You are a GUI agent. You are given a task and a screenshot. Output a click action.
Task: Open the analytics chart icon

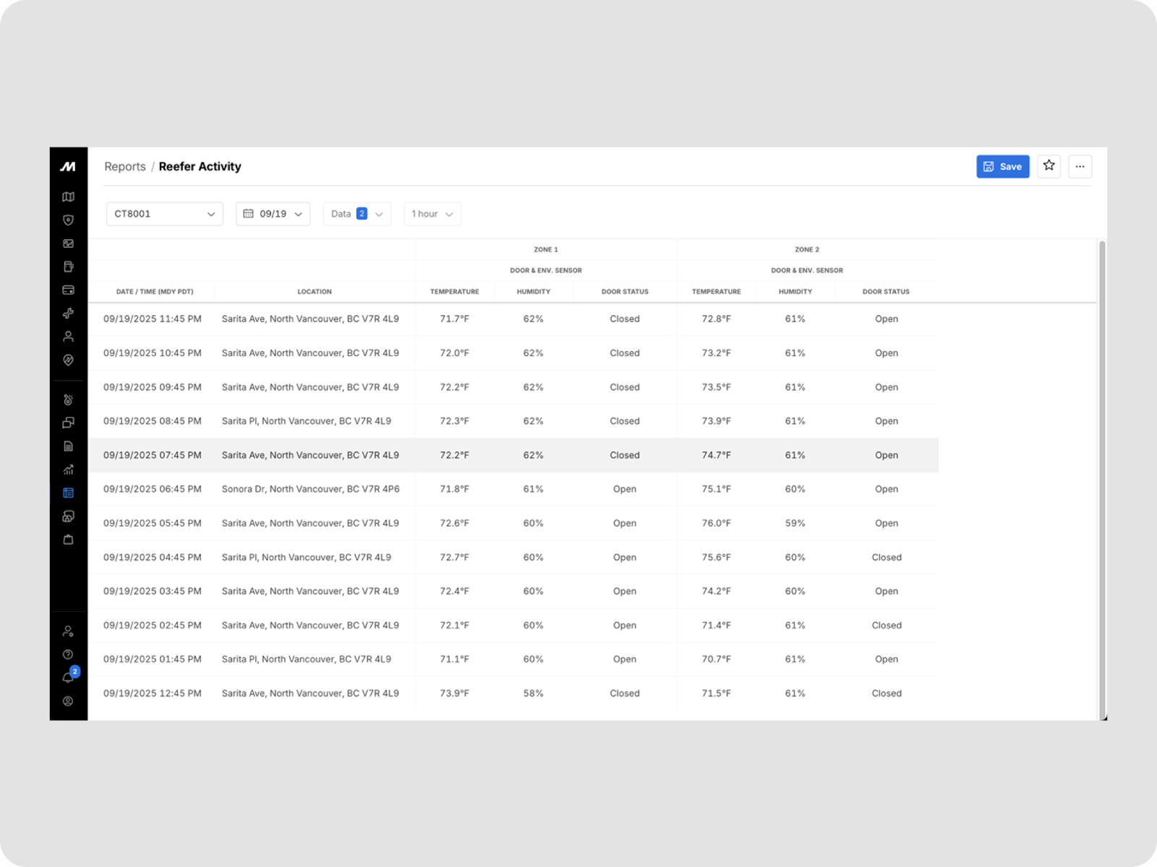click(68, 470)
